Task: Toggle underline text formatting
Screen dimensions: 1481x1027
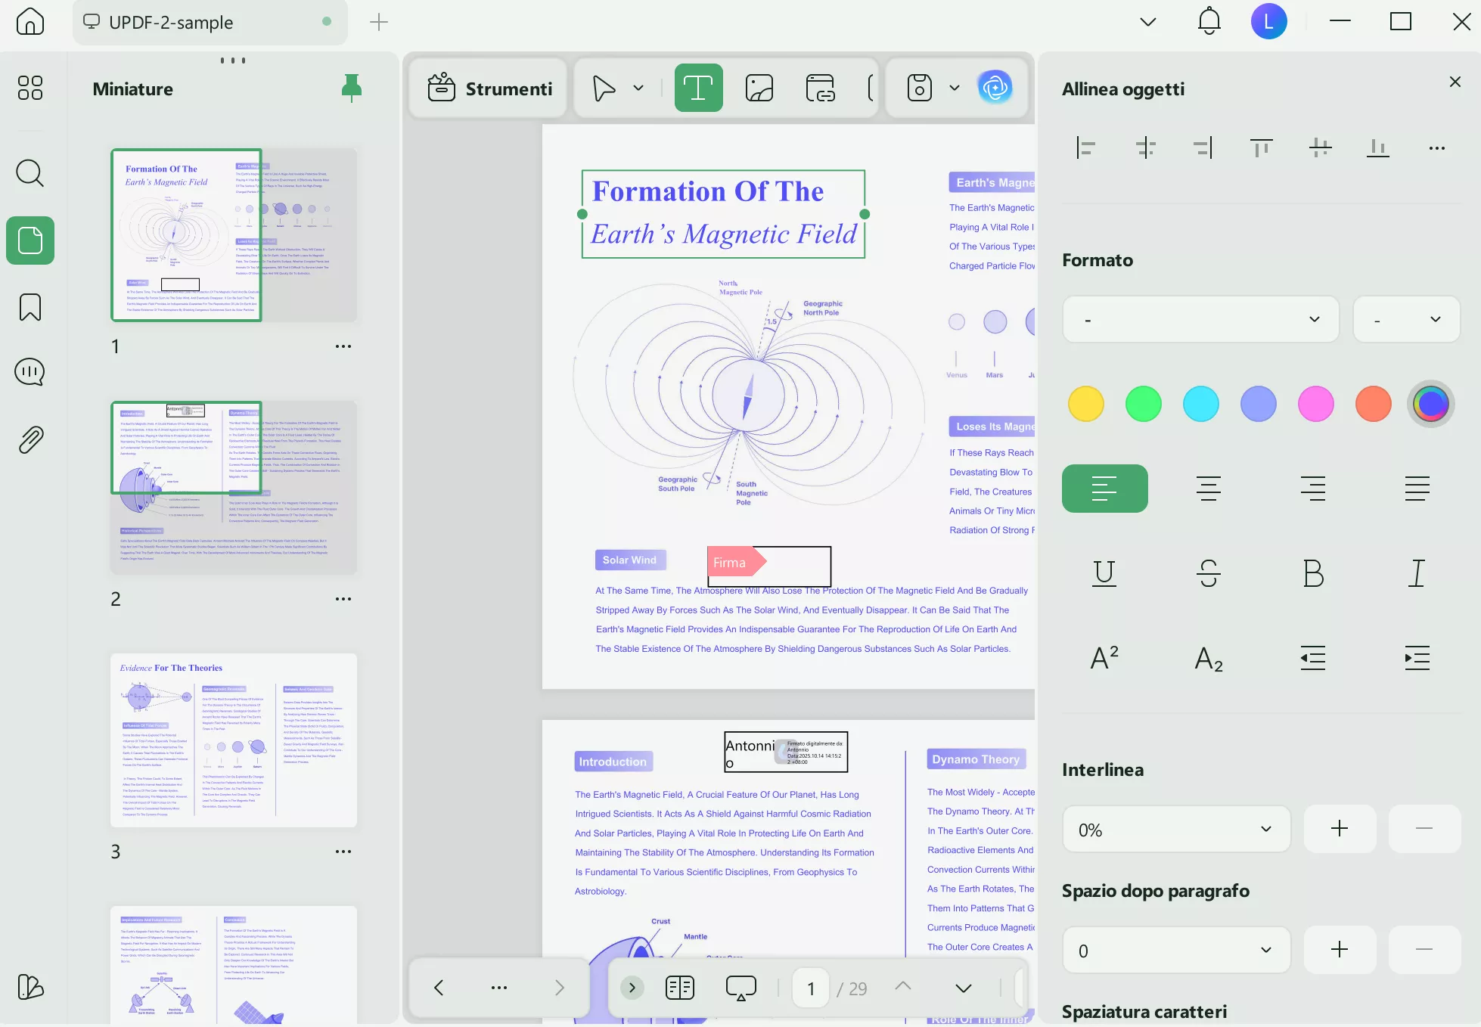Action: click(x=1104, y=573)
